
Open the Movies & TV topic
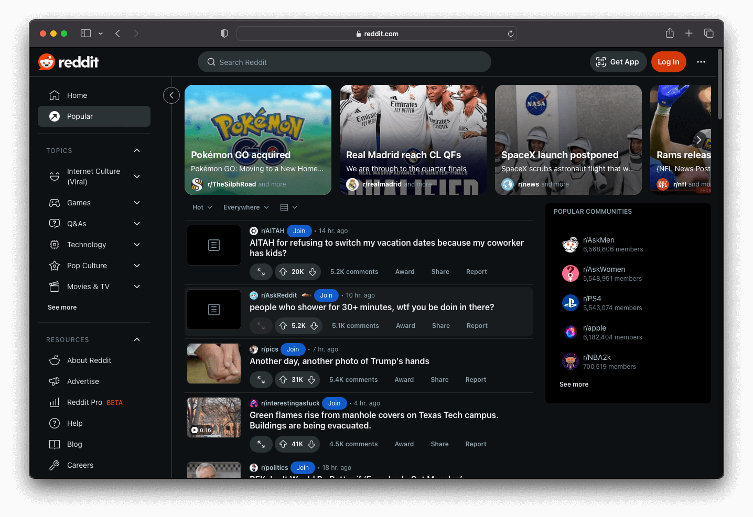88,287
